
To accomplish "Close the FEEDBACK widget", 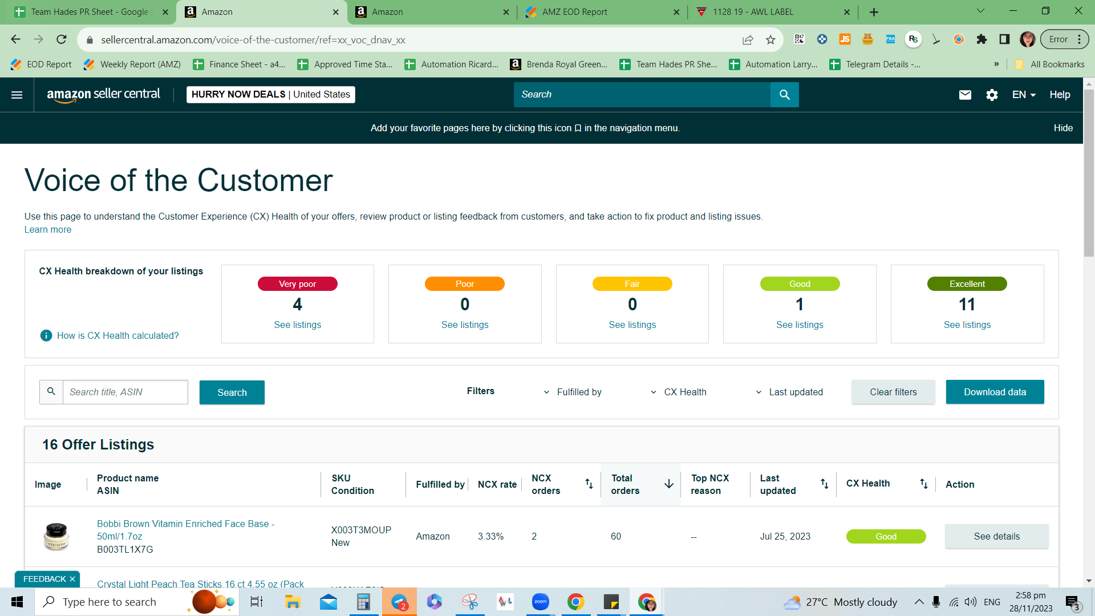I will pos(72,579).
